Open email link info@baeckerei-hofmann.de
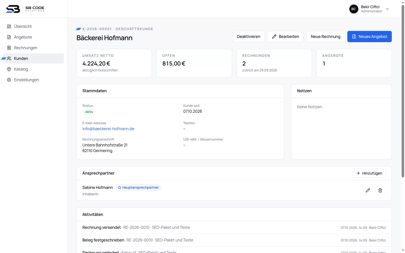Viewport: 405px width, 253px height. 108,129
